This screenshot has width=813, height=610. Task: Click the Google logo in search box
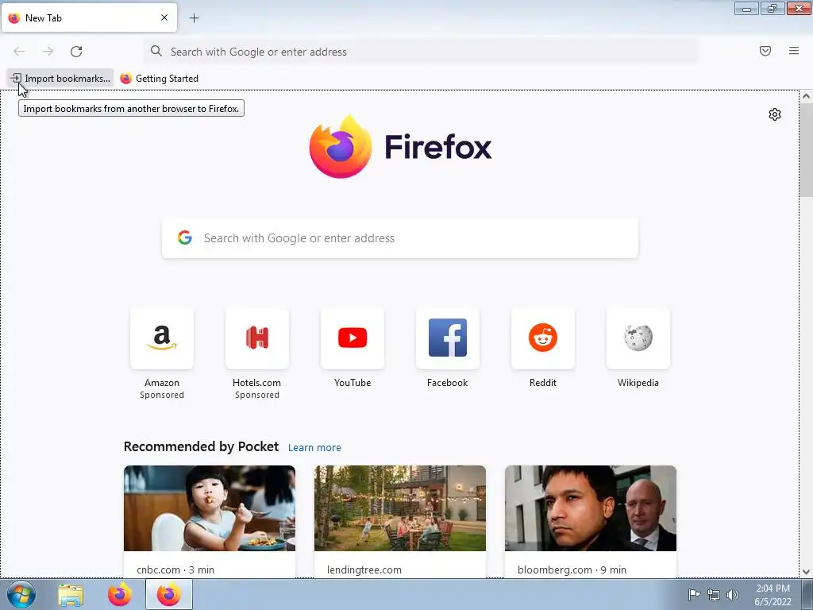pos(184,237)
